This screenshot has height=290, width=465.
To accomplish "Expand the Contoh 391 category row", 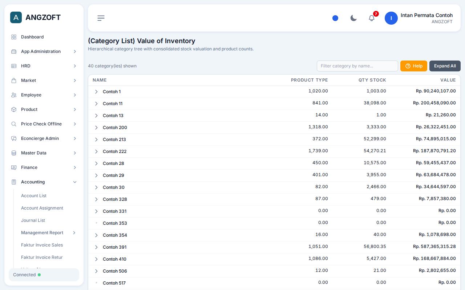I will [96, 247].
